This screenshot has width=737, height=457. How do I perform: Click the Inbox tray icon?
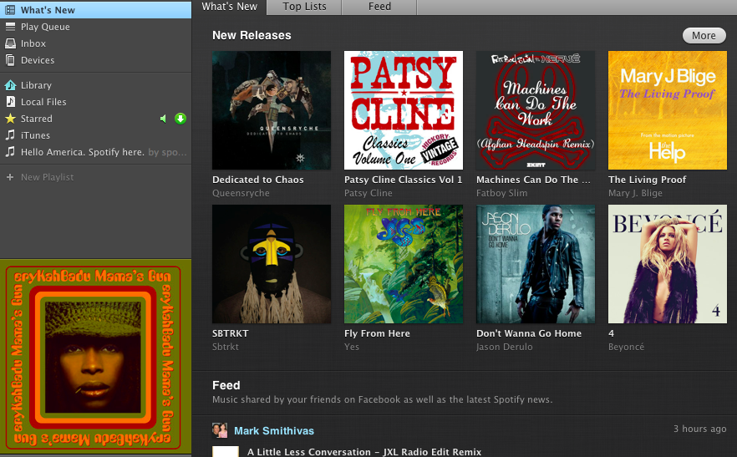pos(10,43)
